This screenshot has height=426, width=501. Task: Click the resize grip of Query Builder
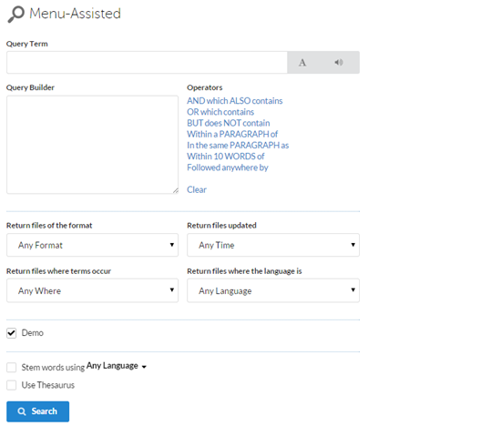(176, 190)
